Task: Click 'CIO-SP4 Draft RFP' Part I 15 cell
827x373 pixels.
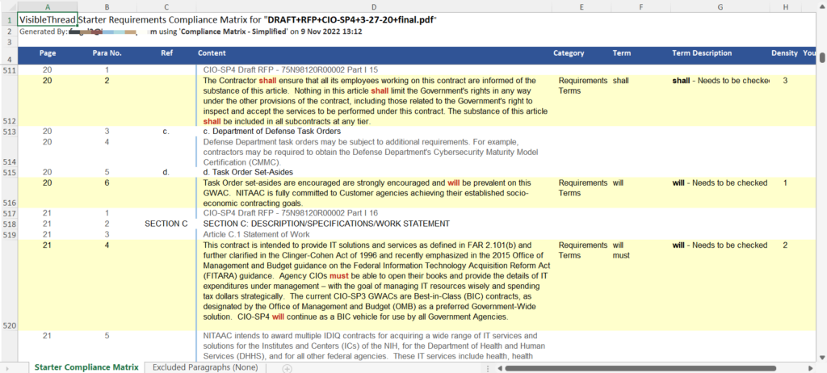Action: point(374,69)
